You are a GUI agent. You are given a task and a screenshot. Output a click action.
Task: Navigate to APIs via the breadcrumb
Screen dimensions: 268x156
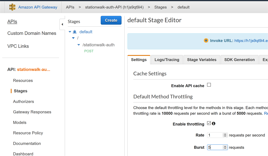pyautogui.click(x=70, y=7)
